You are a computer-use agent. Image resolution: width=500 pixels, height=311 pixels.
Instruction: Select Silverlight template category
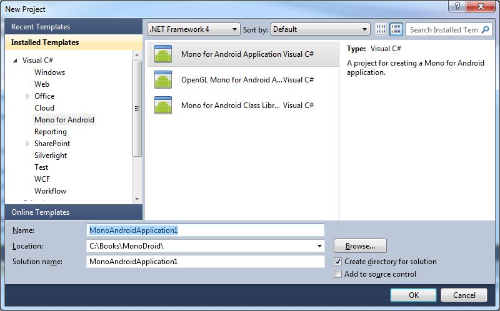[x=51, y=155]
